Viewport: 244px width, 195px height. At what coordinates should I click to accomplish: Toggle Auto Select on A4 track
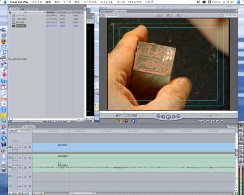point(30,186)
